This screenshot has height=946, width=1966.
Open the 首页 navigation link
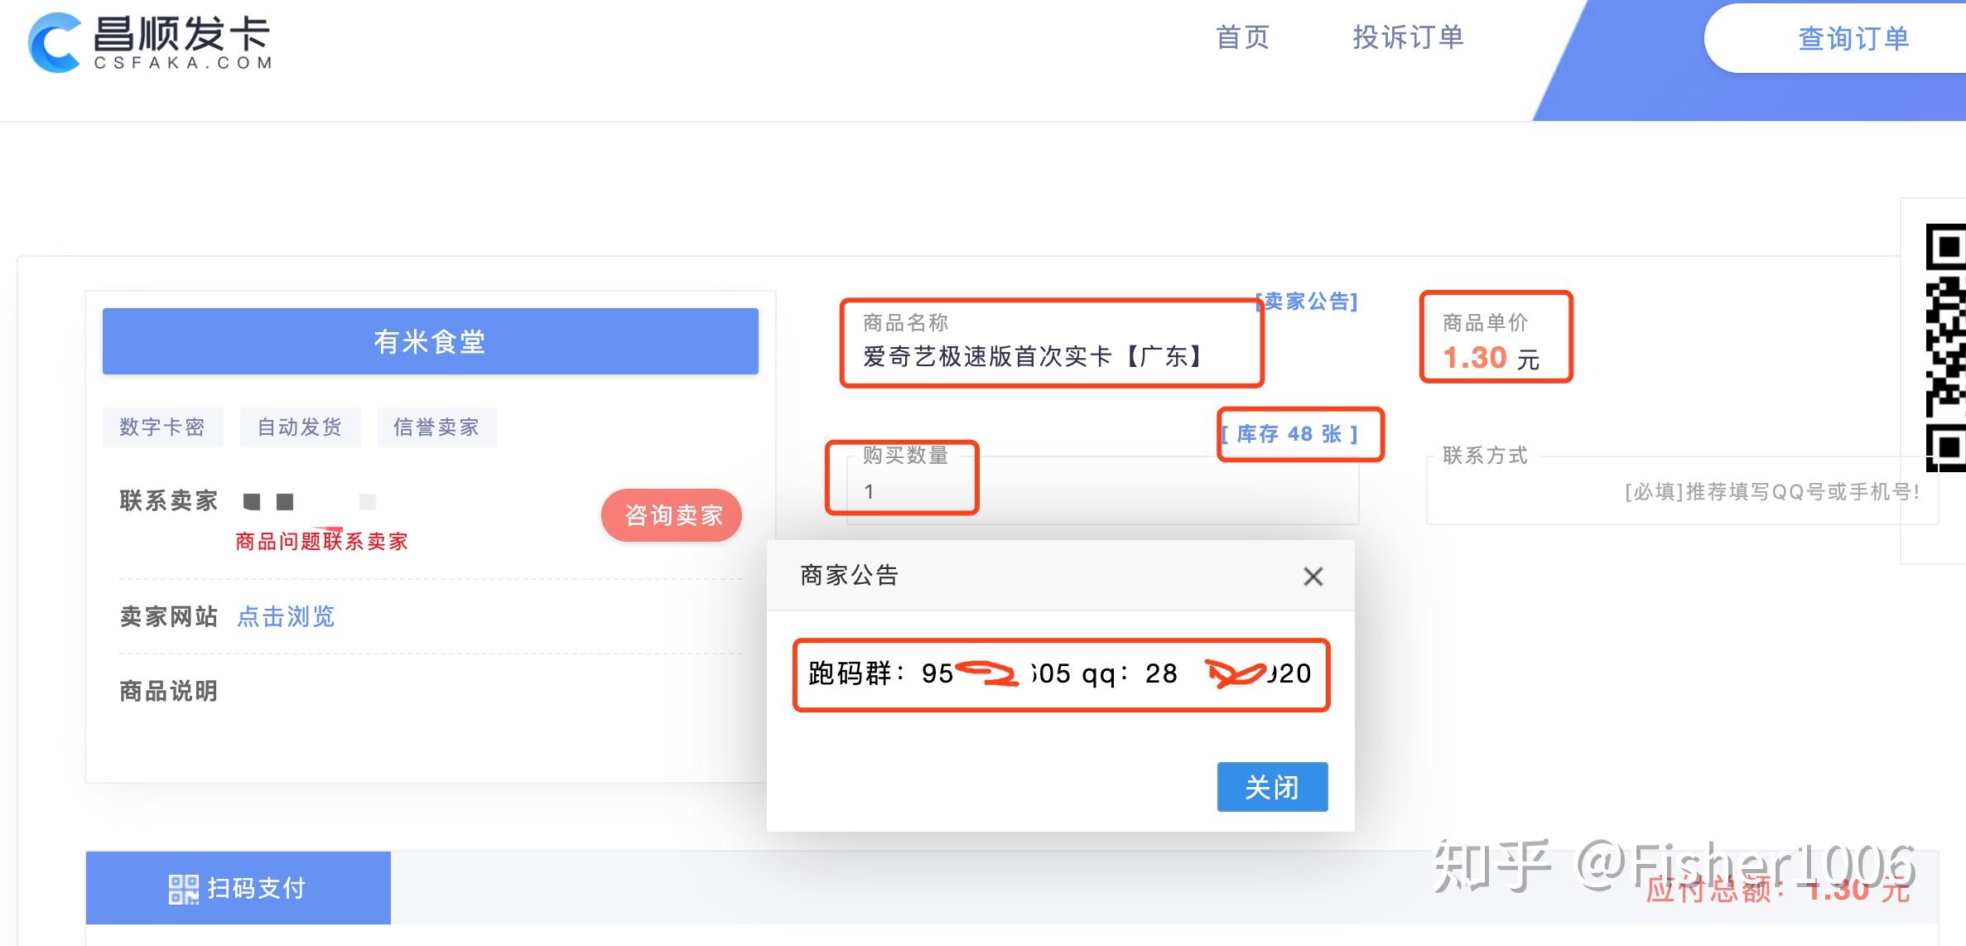coord(1242,37)
